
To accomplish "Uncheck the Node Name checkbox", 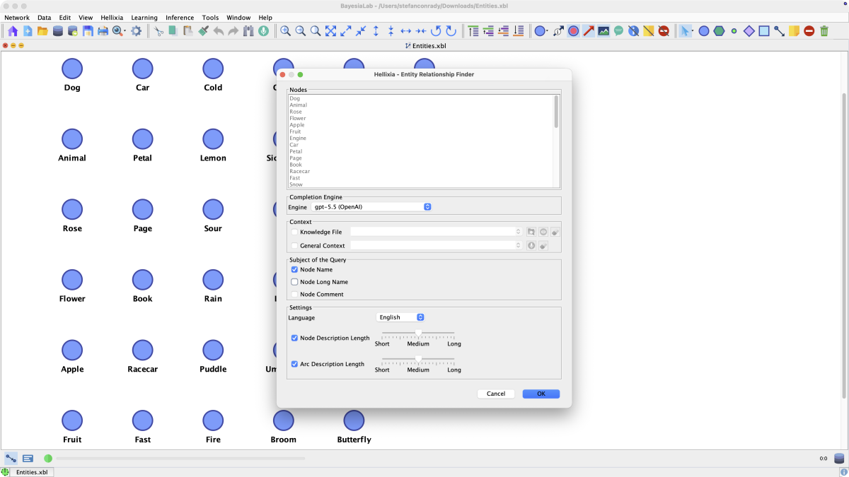I will coord(294,269).
